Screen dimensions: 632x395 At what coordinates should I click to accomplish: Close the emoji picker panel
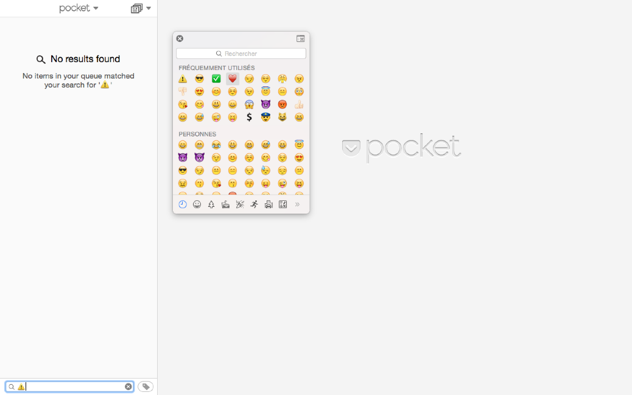[180, 39]
